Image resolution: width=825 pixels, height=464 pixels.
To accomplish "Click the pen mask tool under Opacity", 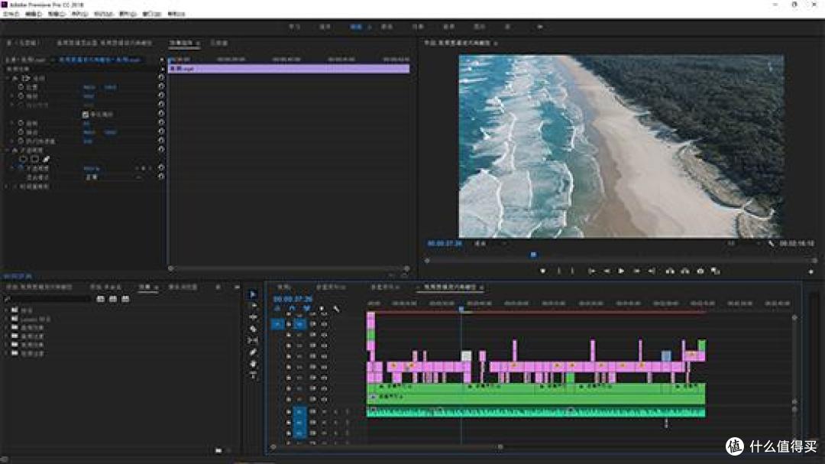I will 47,159.
